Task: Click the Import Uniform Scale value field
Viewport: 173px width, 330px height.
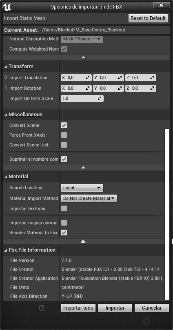Action: [x=82, y=98]
